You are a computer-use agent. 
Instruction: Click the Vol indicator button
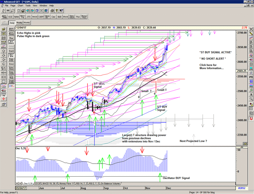coord(78,17)
